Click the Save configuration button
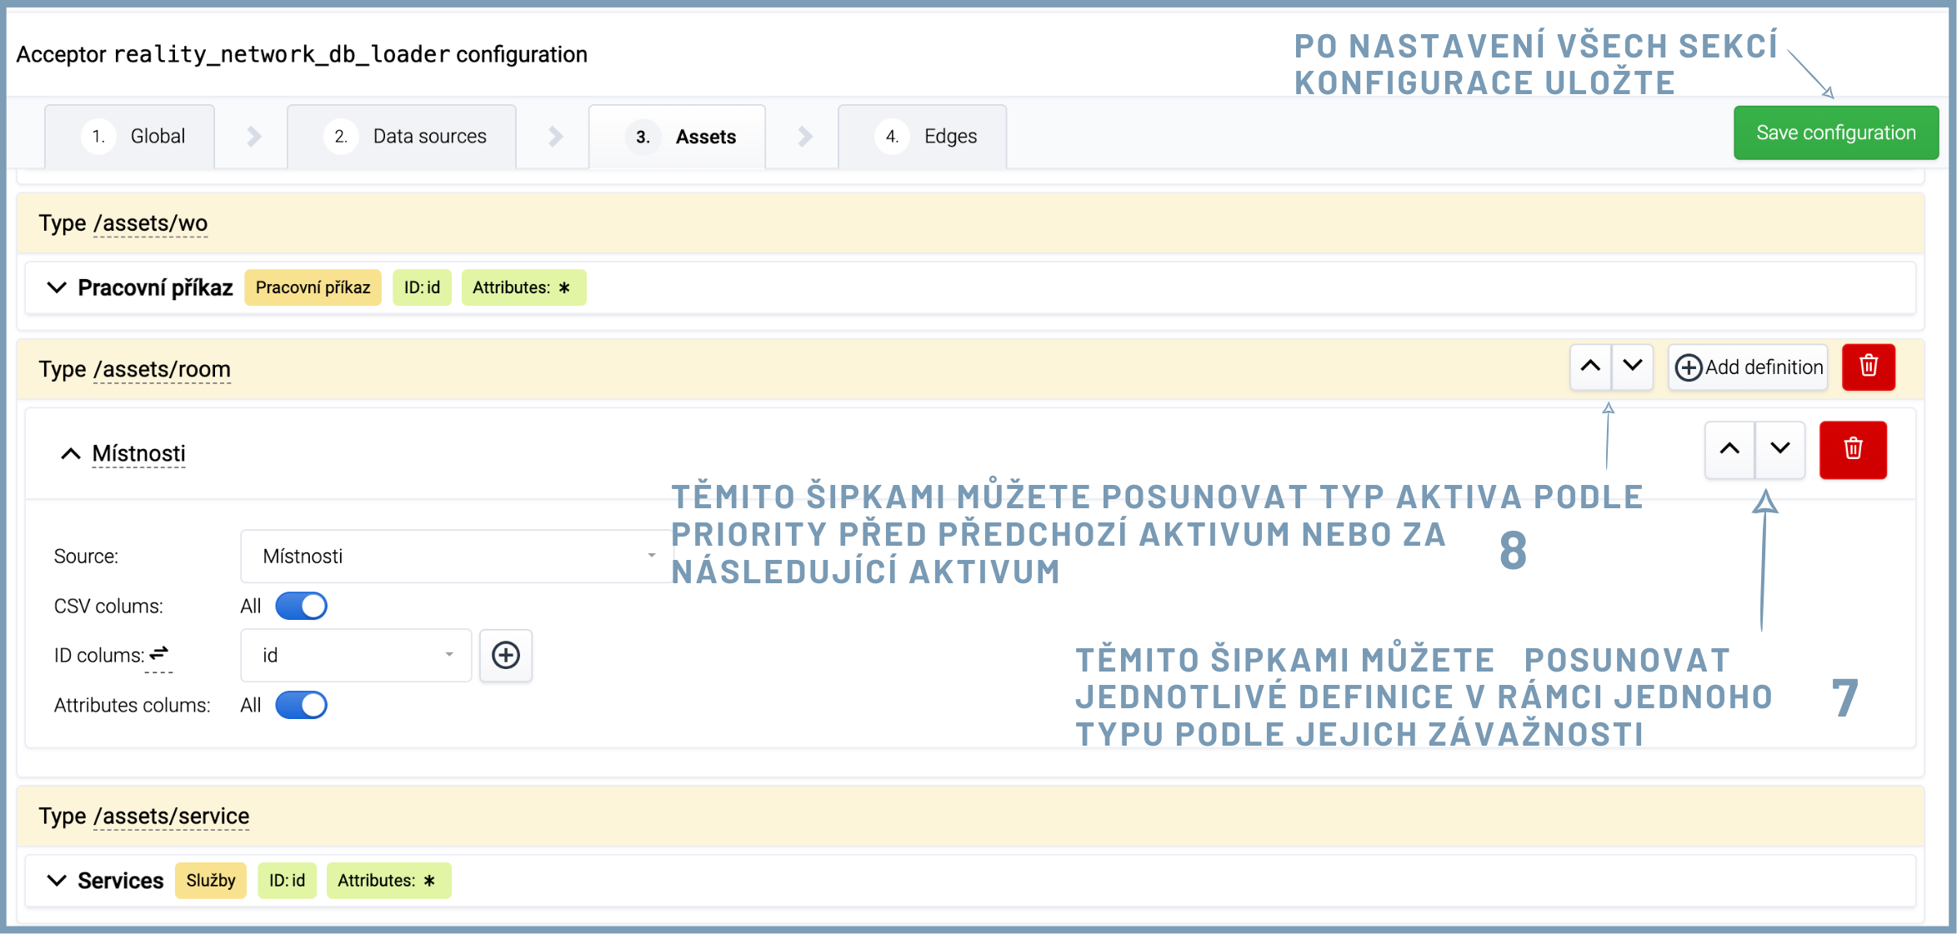This screenshot has width=1957, height=934. tap(1835, 132)
